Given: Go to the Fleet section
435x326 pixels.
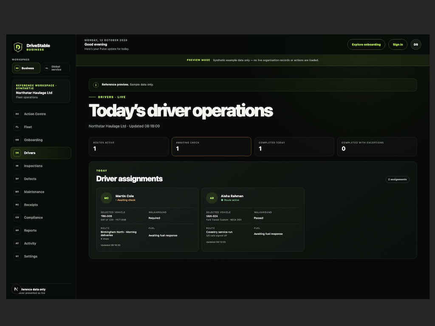Looking at the screenshot, I should click(41, 127).
